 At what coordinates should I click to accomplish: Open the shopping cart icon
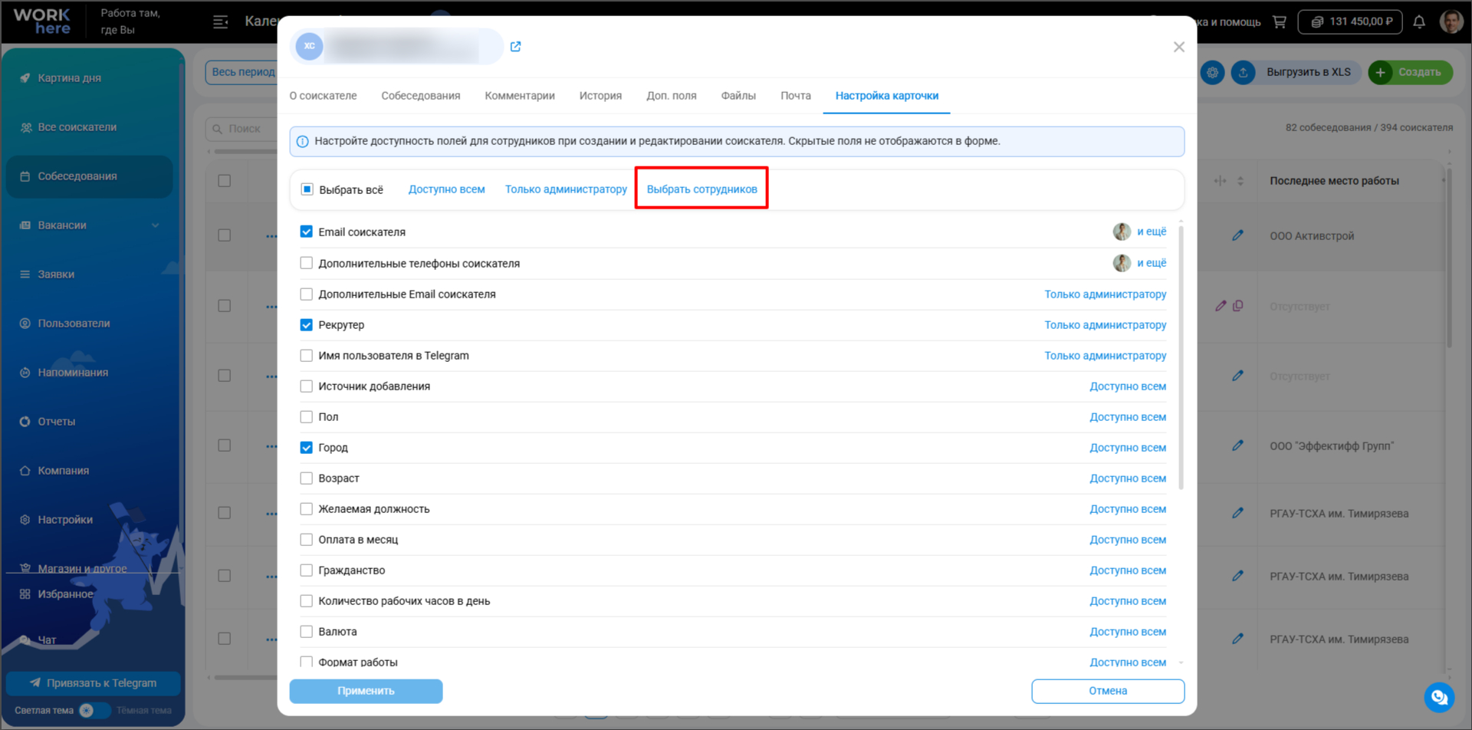(x=1280, y=21)
